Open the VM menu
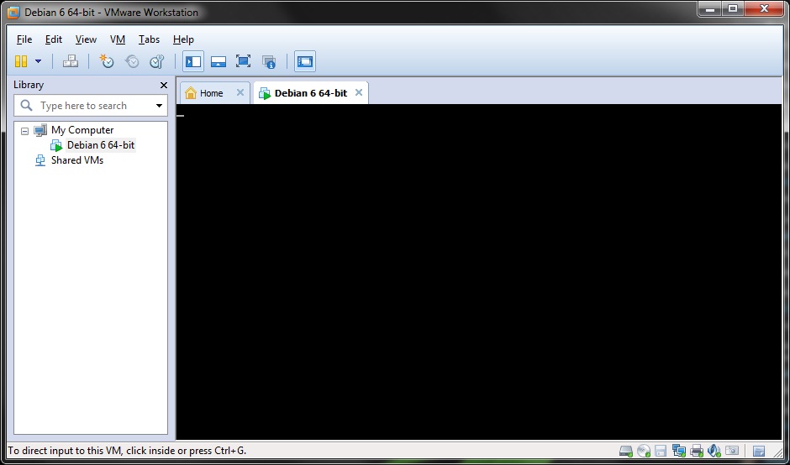Viewport: 790px width, 465px height. click(118, 39)
